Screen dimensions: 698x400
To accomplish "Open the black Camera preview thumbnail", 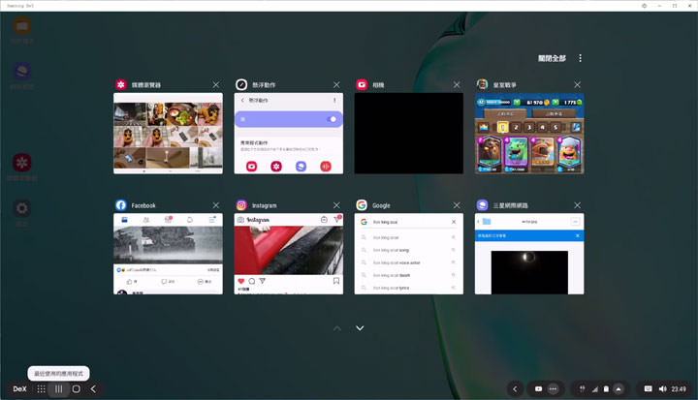I will [409, 133].
